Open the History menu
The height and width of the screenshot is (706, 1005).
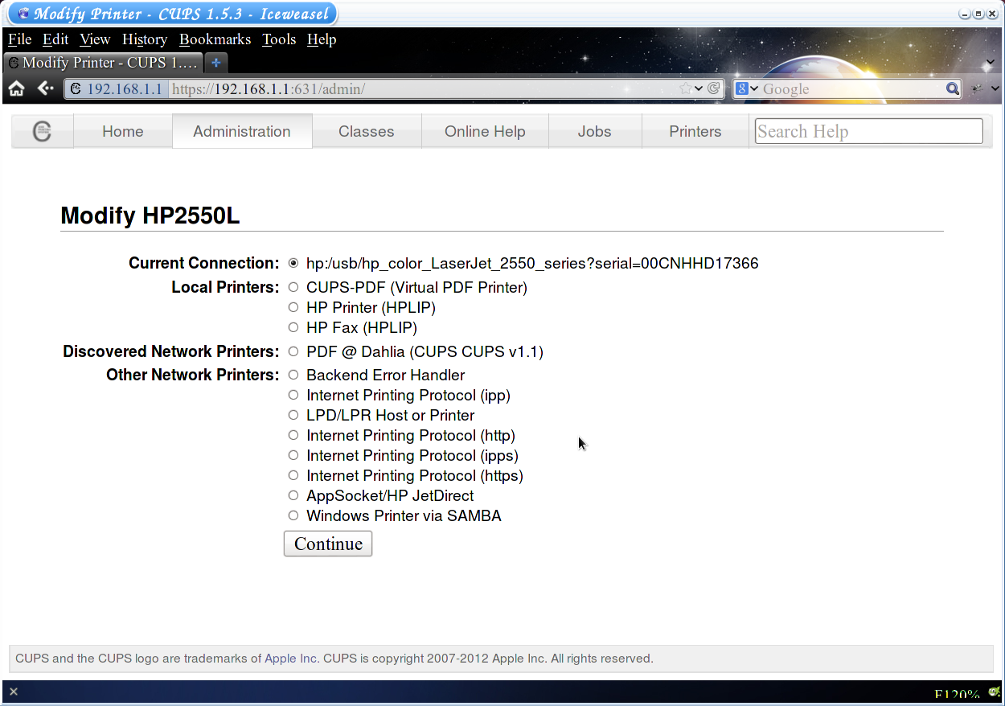click(145, 39)
